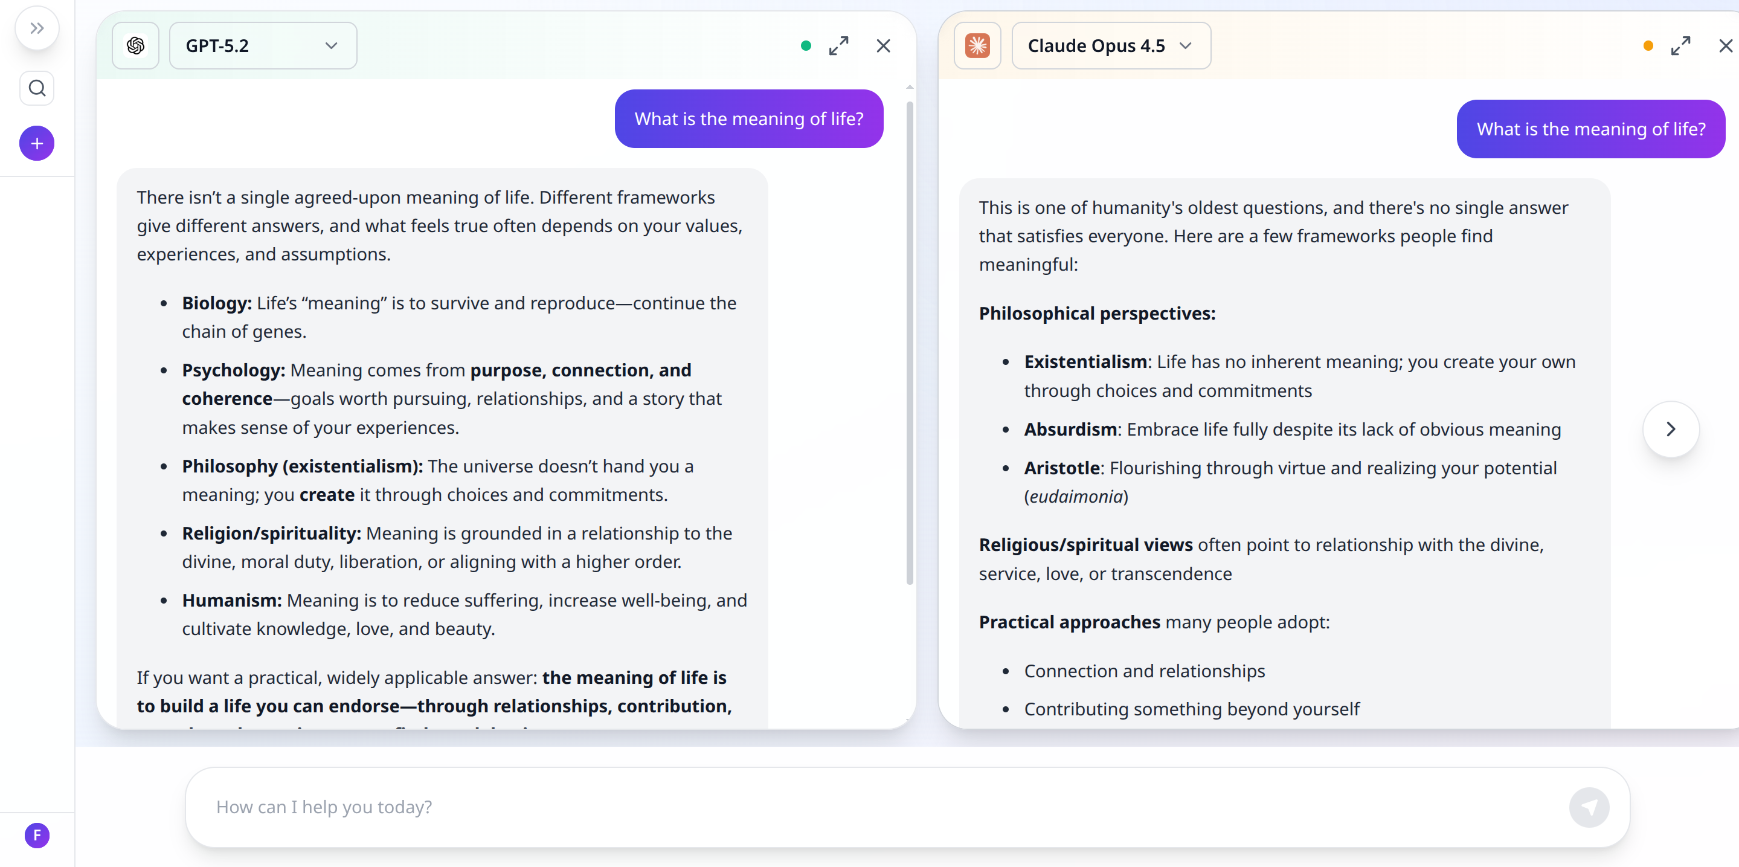Start a new chat with the plus icon

(x=36, y=143)
